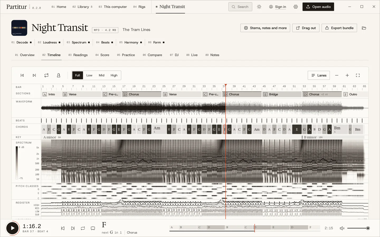Switch to the Overview tab
Screen dimensions: 380x237
tap(25, 55)
